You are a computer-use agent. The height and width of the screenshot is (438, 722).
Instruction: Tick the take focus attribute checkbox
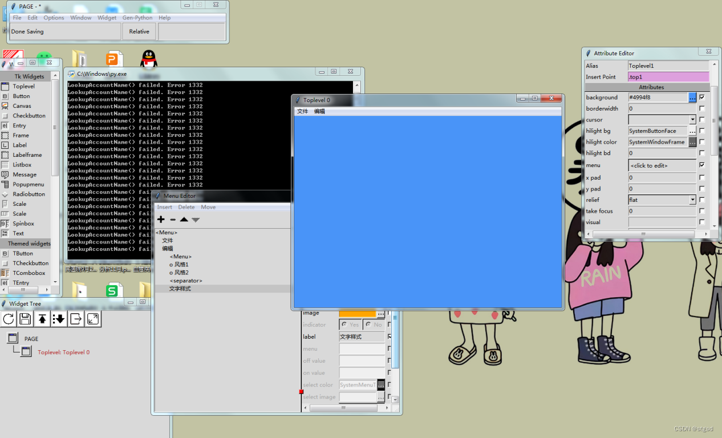pyautogui.click(x=701, y=211)
